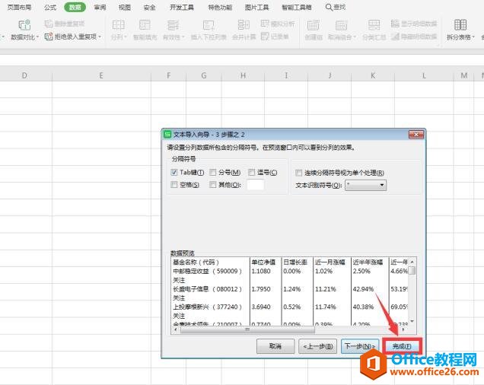The image size is (484, 385).
Task: Open the 公式 formulas tab
Action: click(50, 8)
